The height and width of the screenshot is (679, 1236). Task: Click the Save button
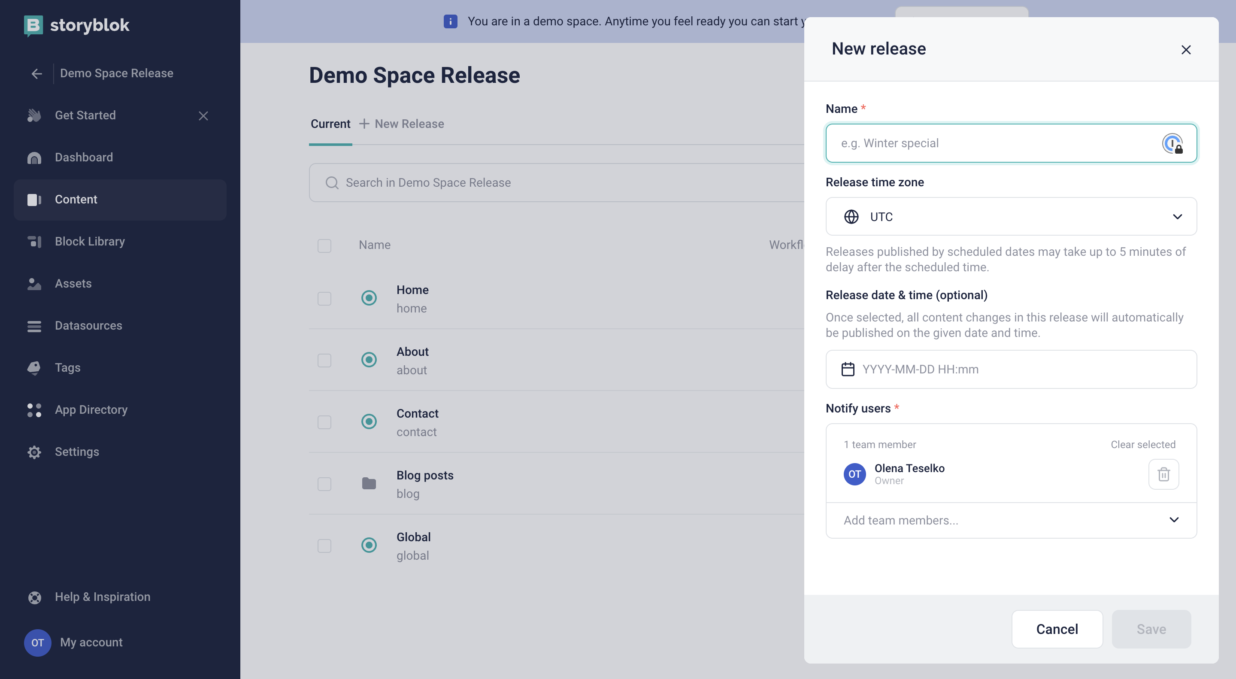[1151, 629]
